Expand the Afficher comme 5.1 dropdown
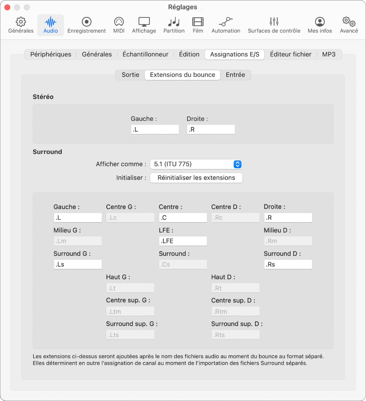This screenshot has width=366, height=401. coord(196,164)
